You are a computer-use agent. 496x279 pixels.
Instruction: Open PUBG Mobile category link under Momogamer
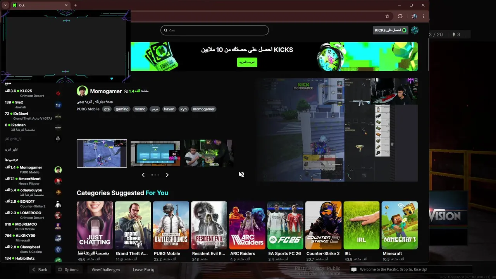click(88, 109)
